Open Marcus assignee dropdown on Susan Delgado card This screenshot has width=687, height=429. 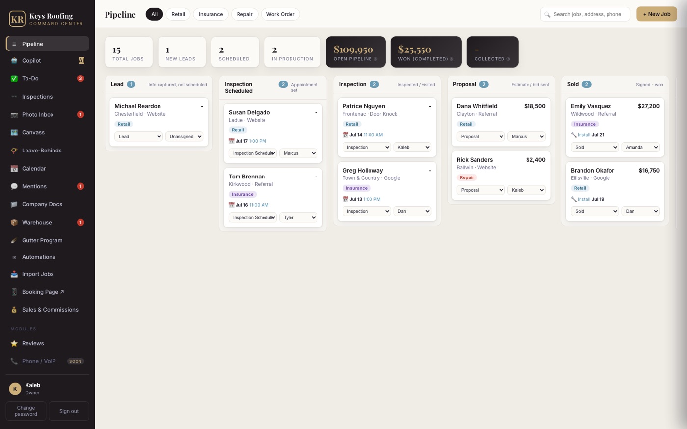298,153
